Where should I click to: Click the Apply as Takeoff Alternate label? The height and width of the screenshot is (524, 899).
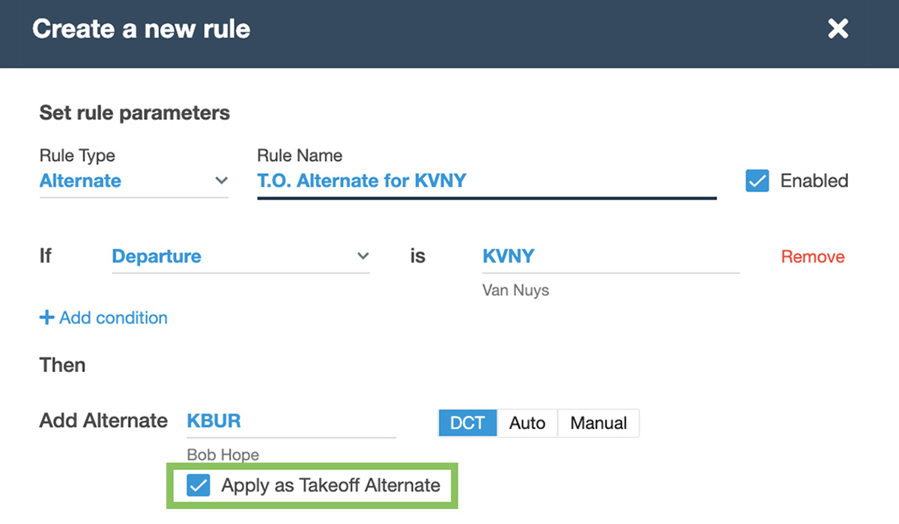330,486
